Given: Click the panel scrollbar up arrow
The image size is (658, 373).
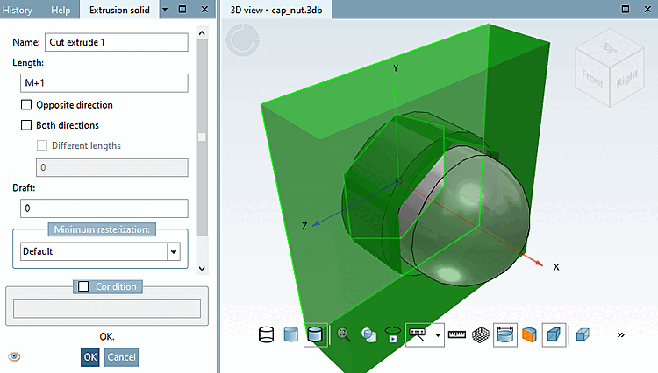Looking at the screenshot, I should pos(202,33).
